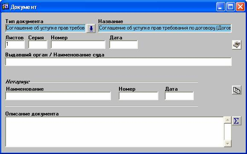The height and width of the screenshot is (154, 247).
Task: Click the Нотариус section label
Action: click(x=17, y=82)
